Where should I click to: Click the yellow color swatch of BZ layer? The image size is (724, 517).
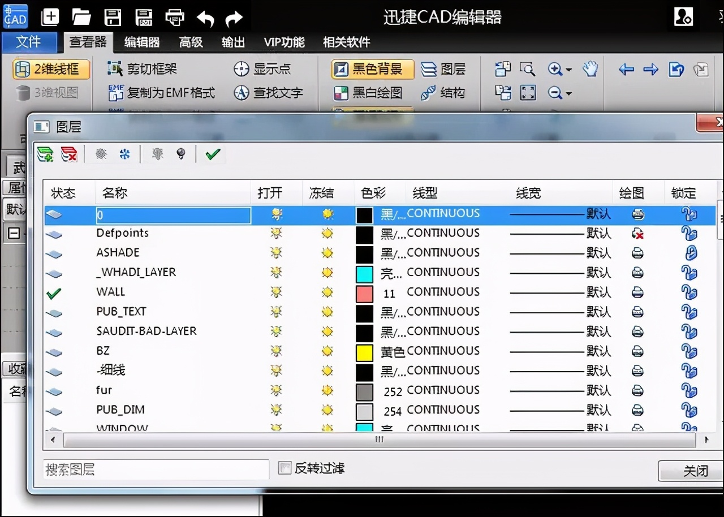365,351
